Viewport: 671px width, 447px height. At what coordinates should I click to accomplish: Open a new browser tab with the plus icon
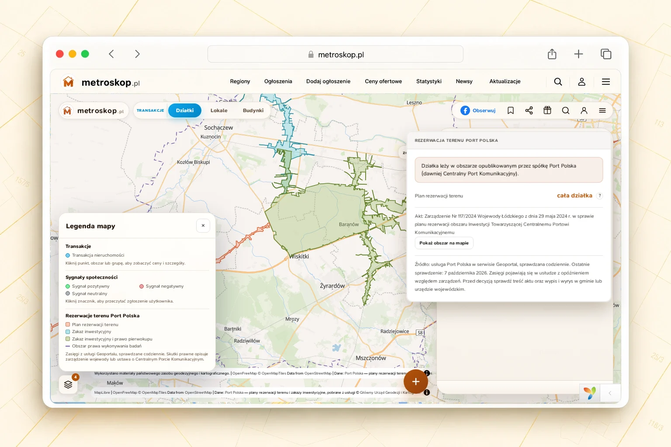578,54
